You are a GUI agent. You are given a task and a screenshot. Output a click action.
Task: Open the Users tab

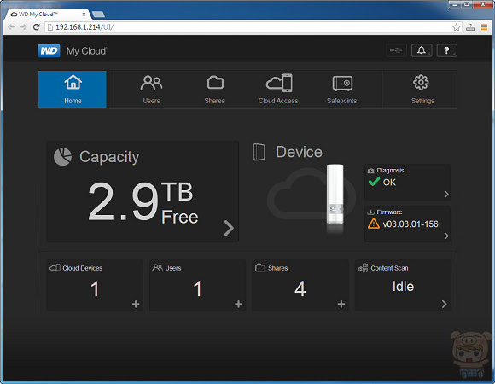(x=152, y=89)
